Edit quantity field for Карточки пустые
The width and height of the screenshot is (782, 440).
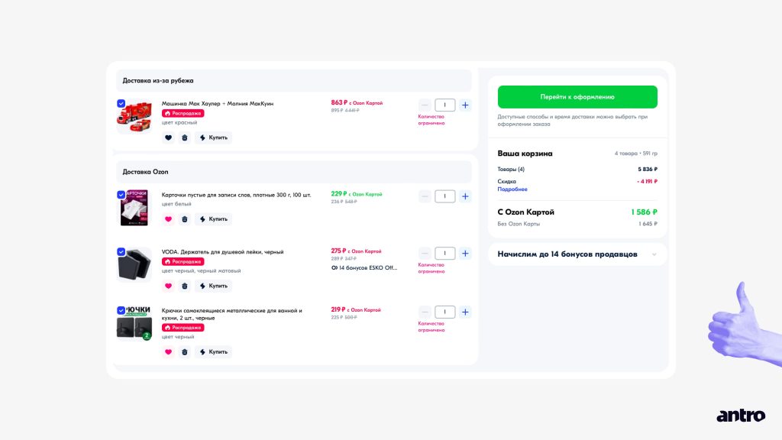pyautogui.click(x=445, y=196)
